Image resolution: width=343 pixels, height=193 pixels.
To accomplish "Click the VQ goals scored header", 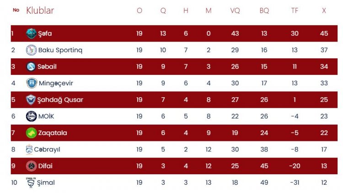I will [235, 10].
